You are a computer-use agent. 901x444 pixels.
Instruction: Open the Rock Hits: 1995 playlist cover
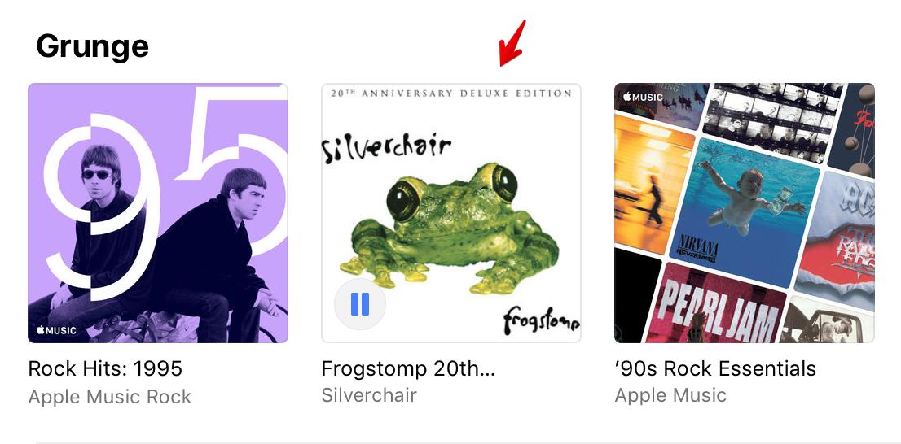pos(158,213)
